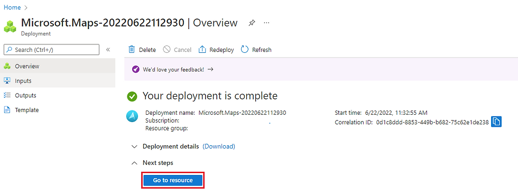The height and width of the screenshot is (194, 518).
Task: Collapse the sidebar with the double chevron
Action: click(108, 50)
